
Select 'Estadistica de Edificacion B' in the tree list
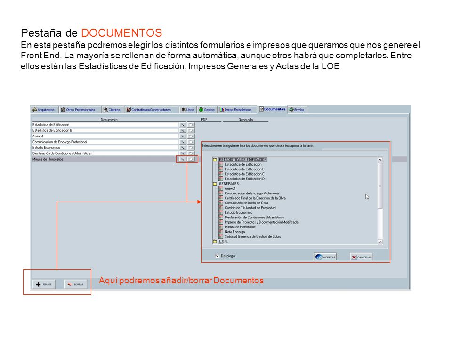pos(244,169)
